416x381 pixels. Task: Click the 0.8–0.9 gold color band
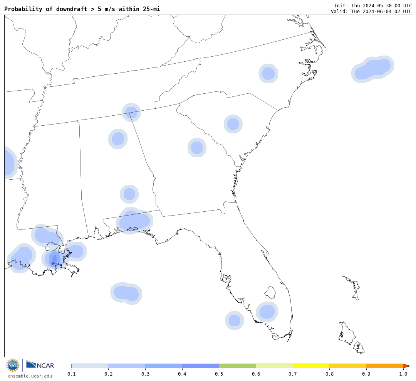(348, 366)
